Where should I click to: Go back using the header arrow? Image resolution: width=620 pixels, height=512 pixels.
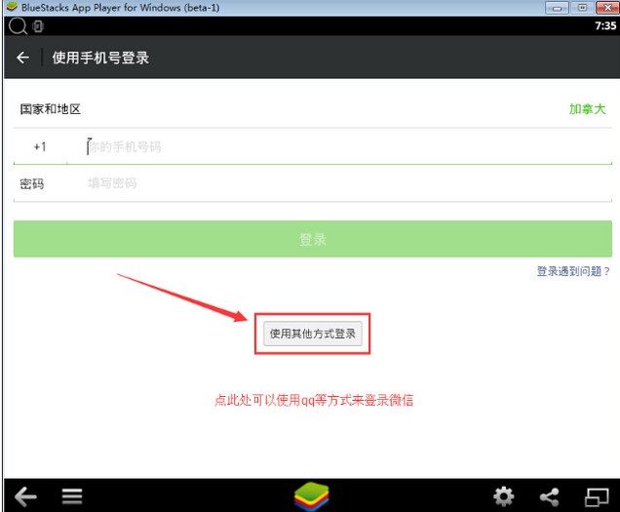point(23,58)
